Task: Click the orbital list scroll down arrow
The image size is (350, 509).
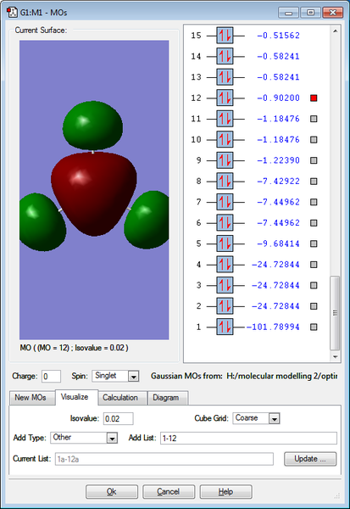Action: tap(335, 357)
